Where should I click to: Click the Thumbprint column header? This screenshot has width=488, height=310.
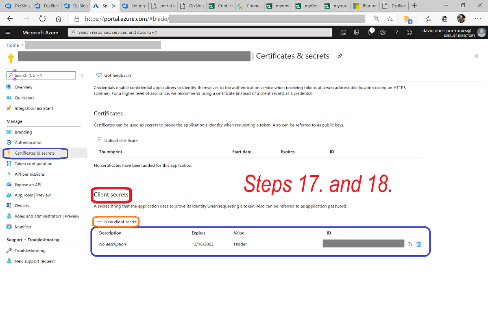[111, 152]
